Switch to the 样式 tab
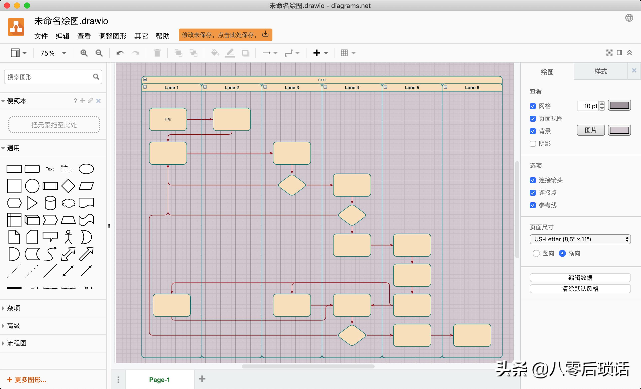This screenshot has height=389, width=641. click(600, 72)
